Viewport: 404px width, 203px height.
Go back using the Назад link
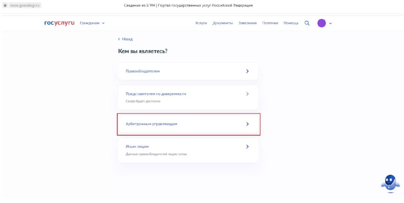126,39
